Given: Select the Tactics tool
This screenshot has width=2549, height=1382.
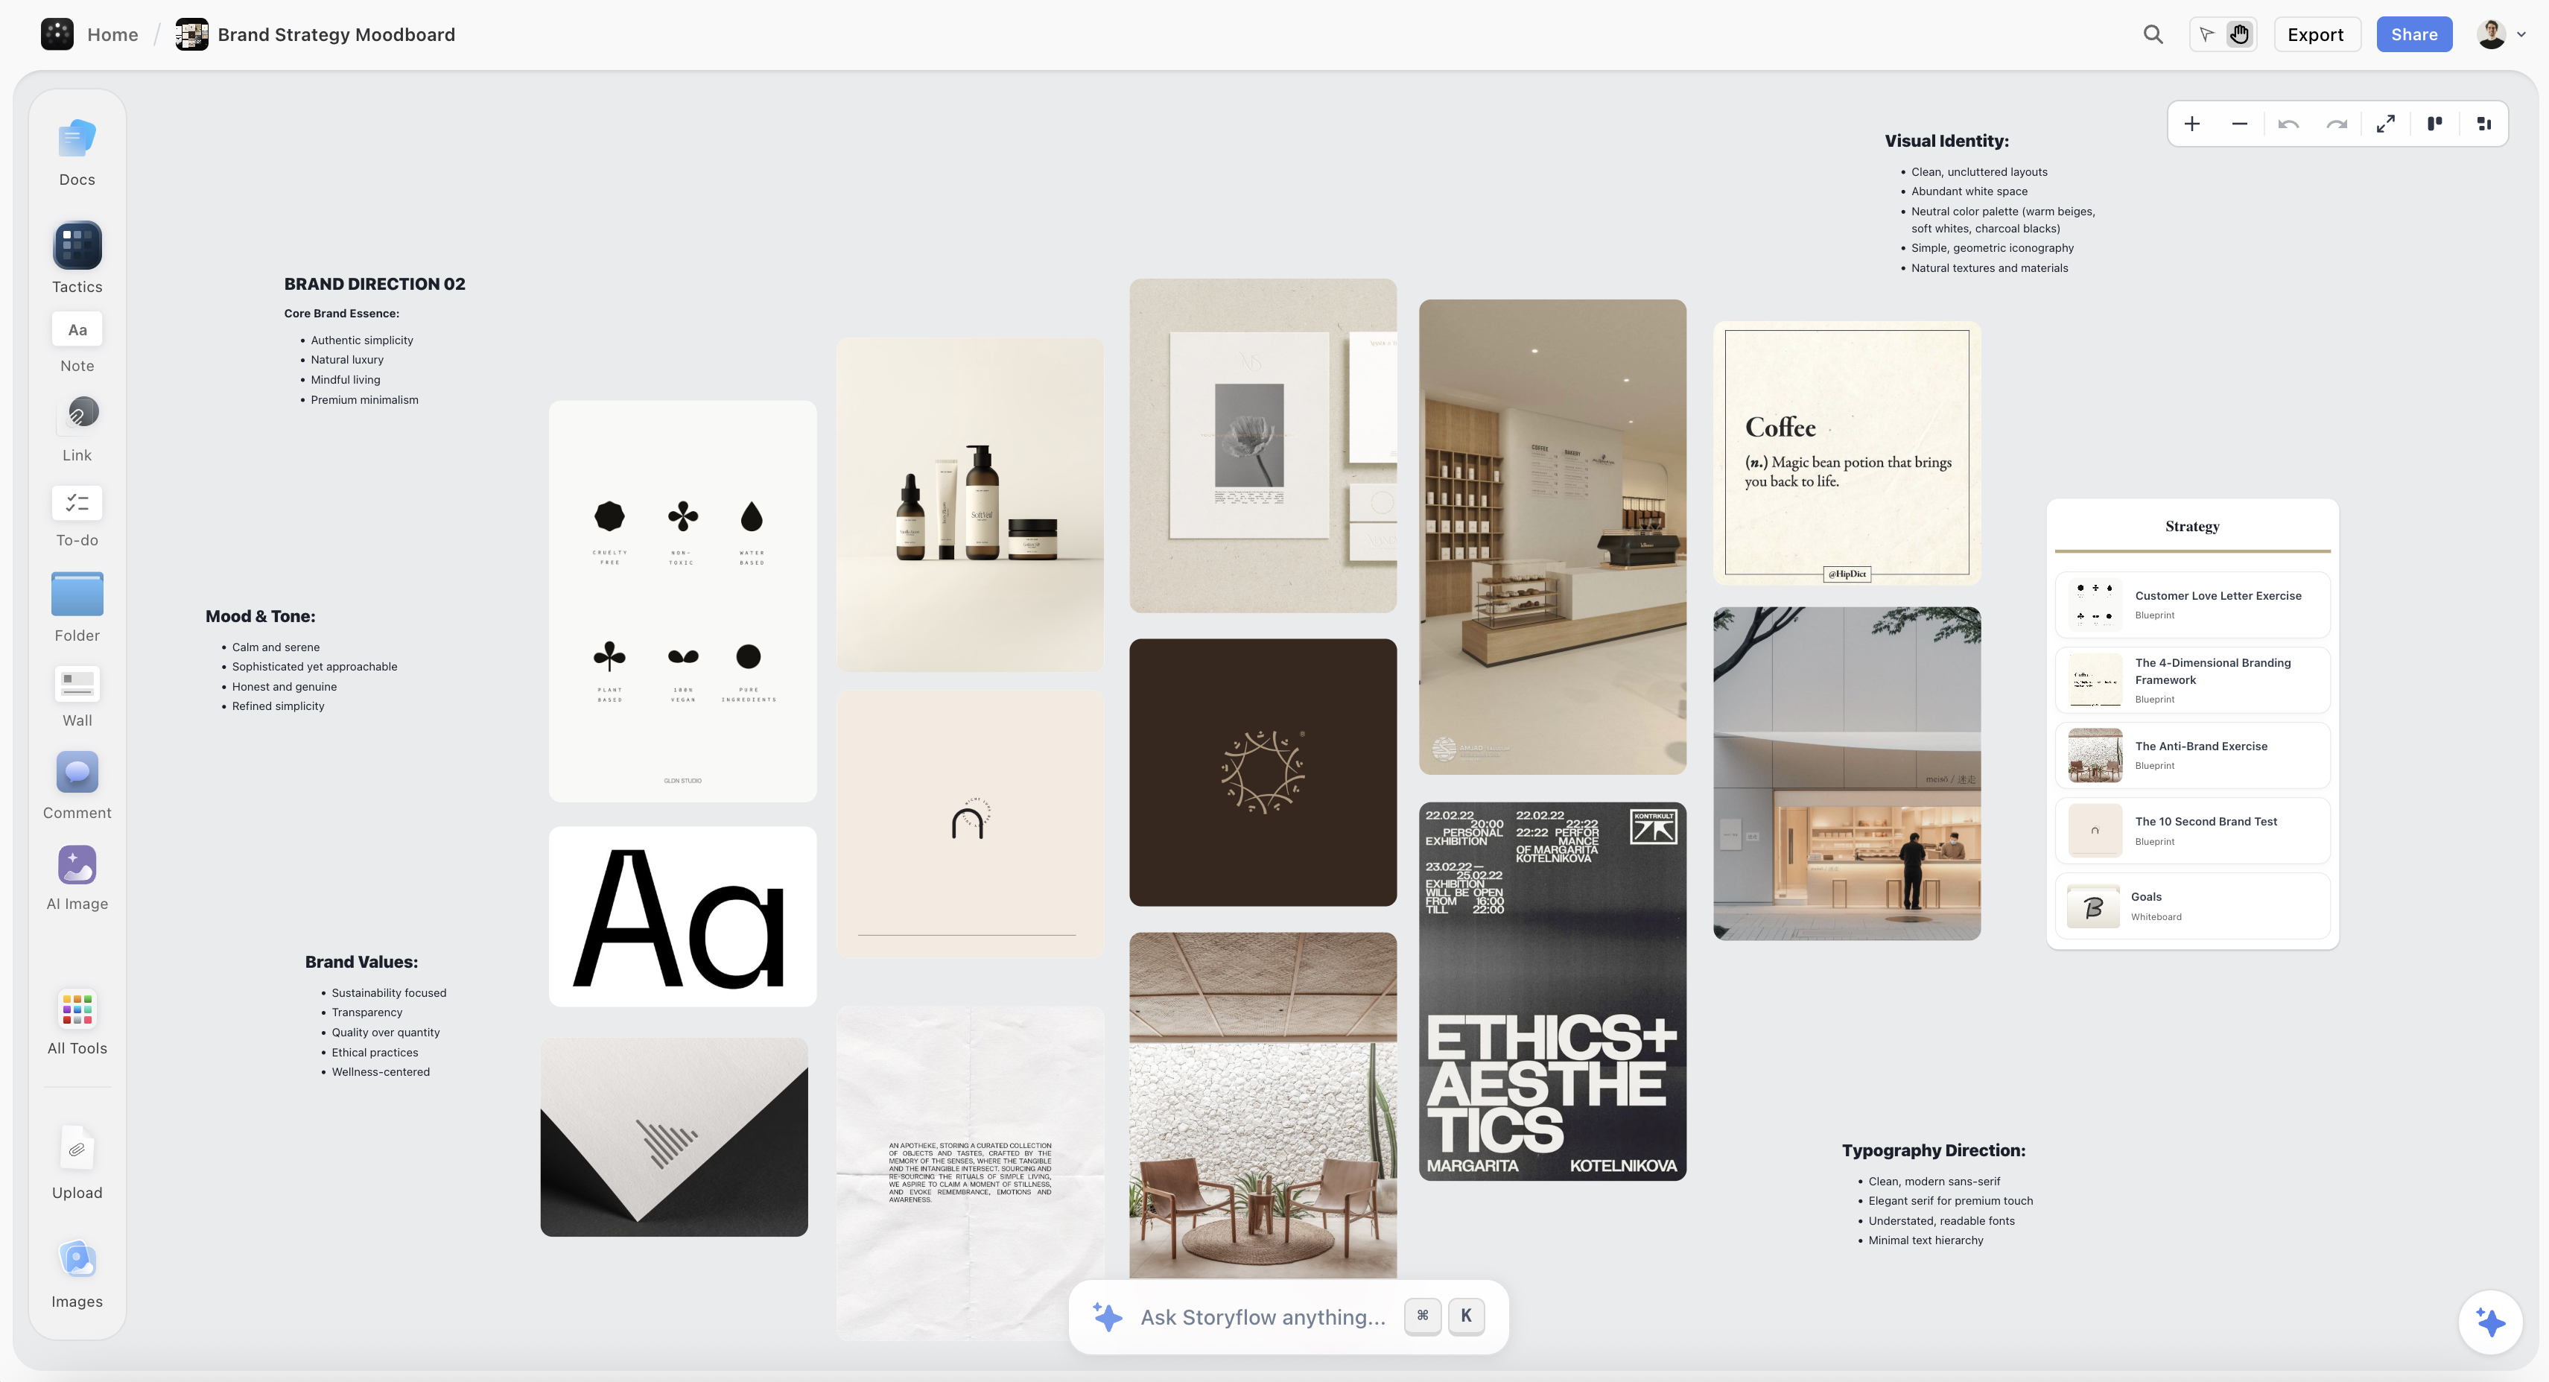Looking at the screenshot, I should [x=77, y=247].
